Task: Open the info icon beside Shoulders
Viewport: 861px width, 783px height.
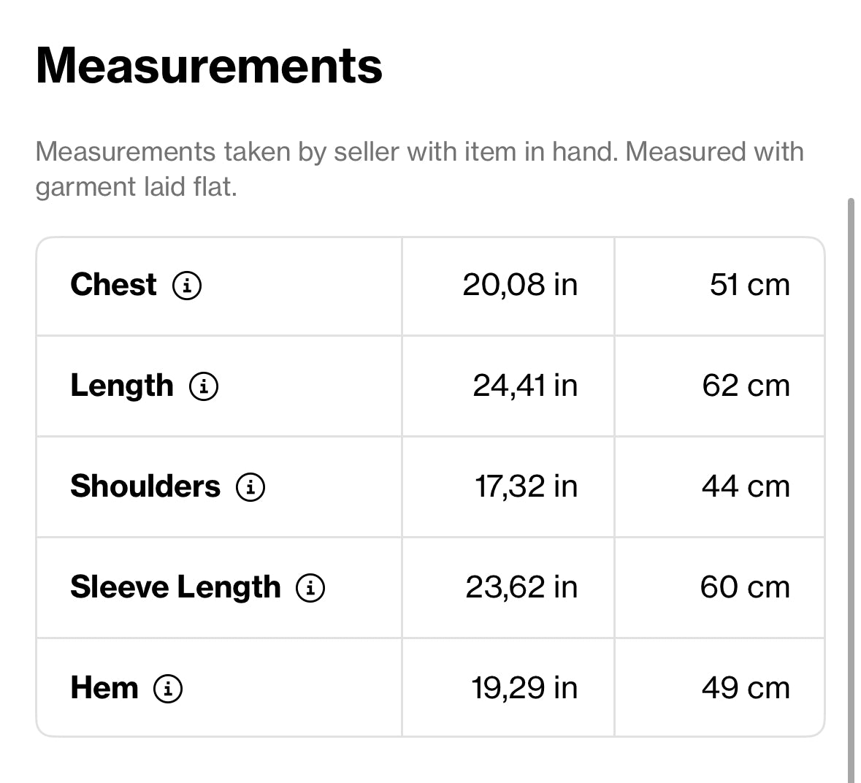Action: click(250, 487)
